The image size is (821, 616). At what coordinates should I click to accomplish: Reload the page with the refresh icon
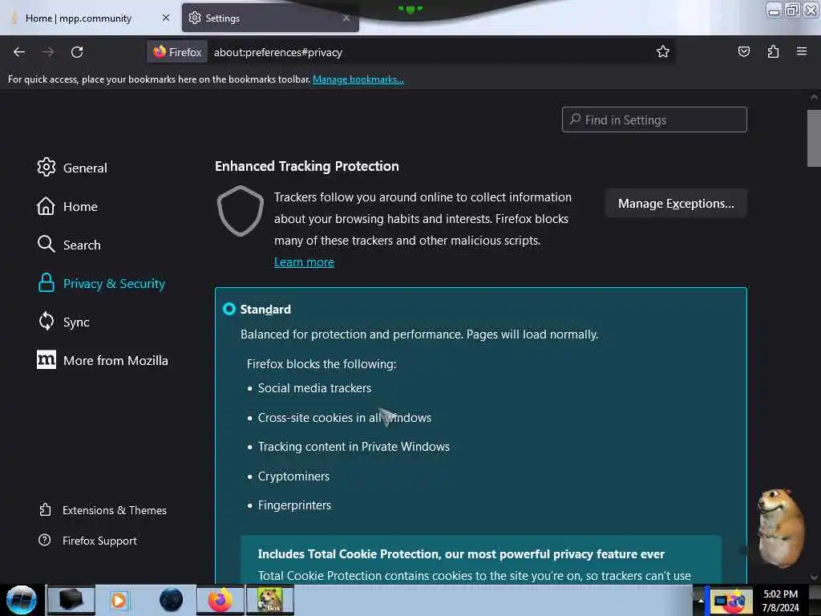coord(77,52)
